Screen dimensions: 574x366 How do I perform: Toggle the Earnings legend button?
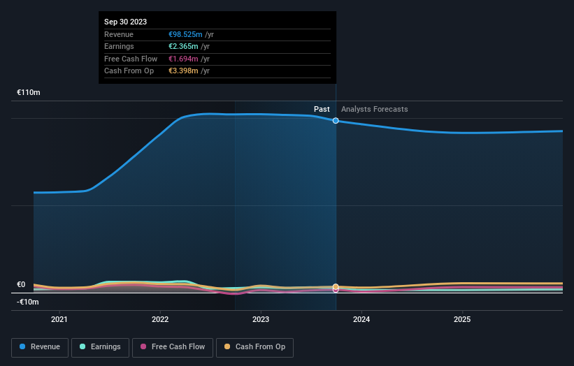(x=100, y=347)
